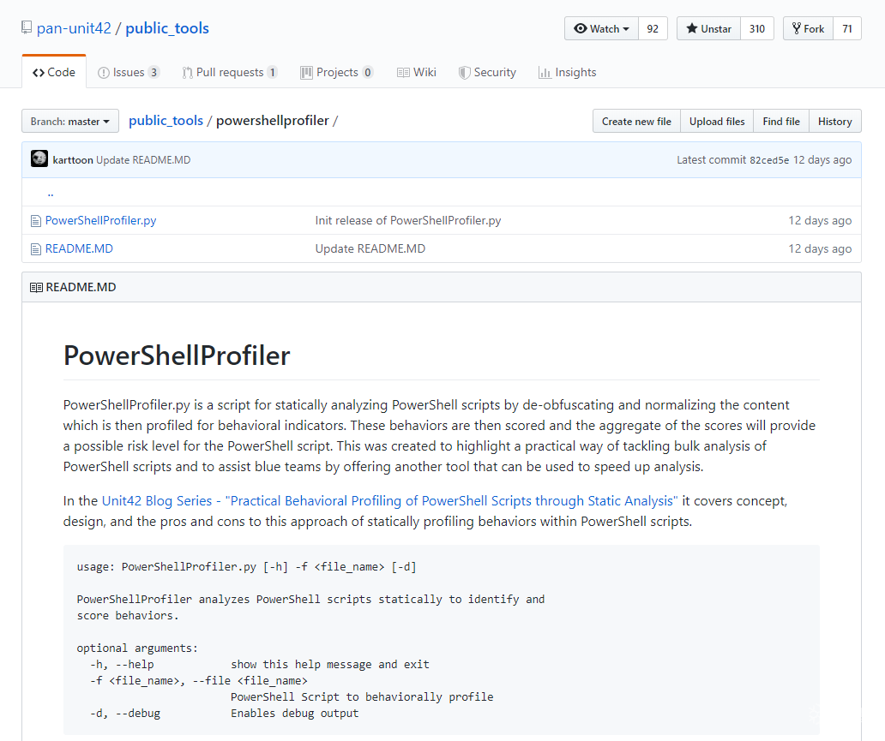
Task: Switch to the Pull requests tab
Action: coord(229,73)
